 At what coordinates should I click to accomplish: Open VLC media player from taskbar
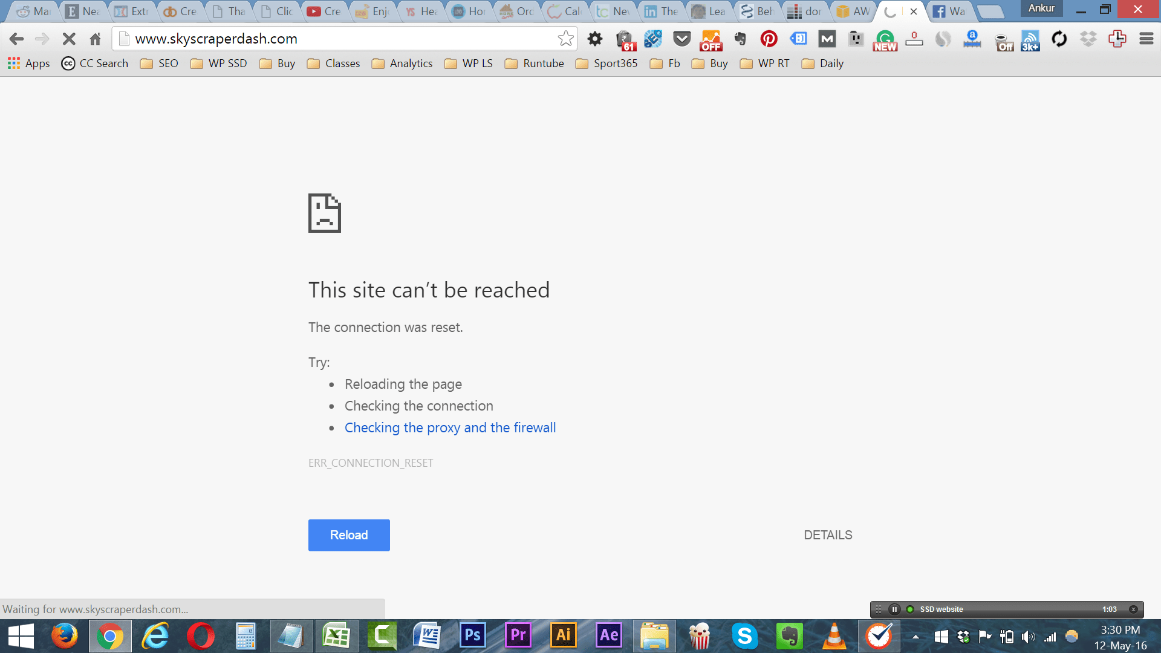pyautogui.click(x=834, y=636)
